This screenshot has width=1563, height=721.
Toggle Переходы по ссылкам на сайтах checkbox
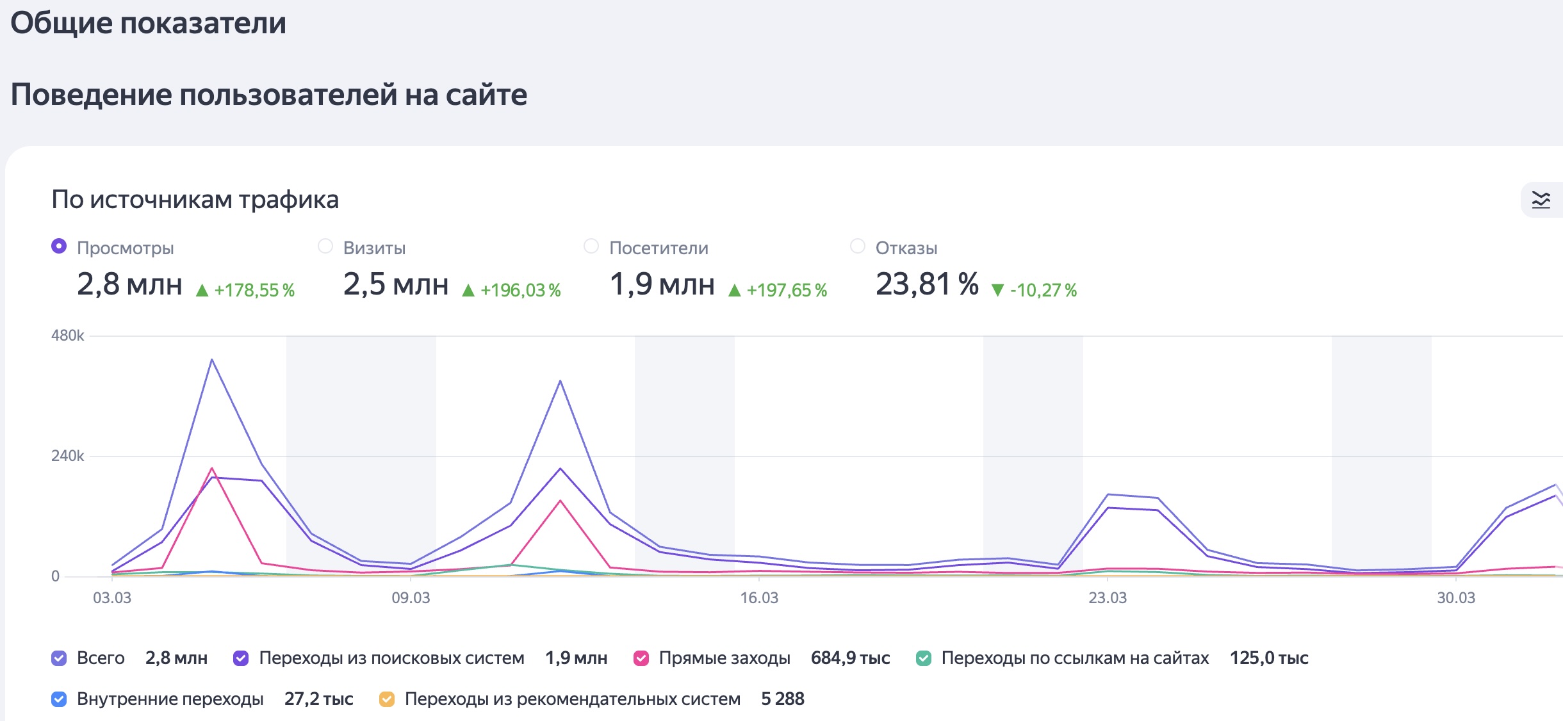[x=923, y=658]
